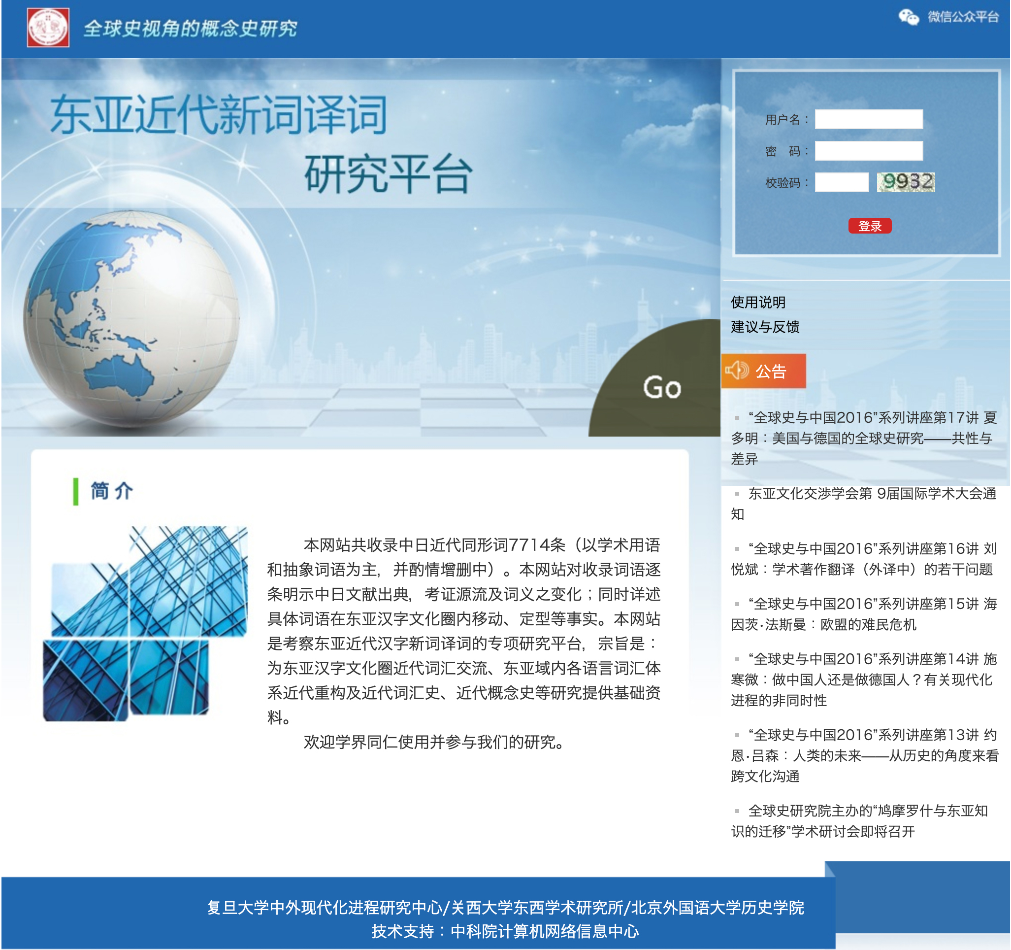Click the 微信公众平台 link
This screenshot has height=950, width=1011.
tap(963, 17)
